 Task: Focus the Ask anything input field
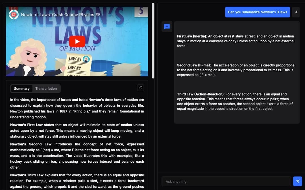(x=226, y=182)
